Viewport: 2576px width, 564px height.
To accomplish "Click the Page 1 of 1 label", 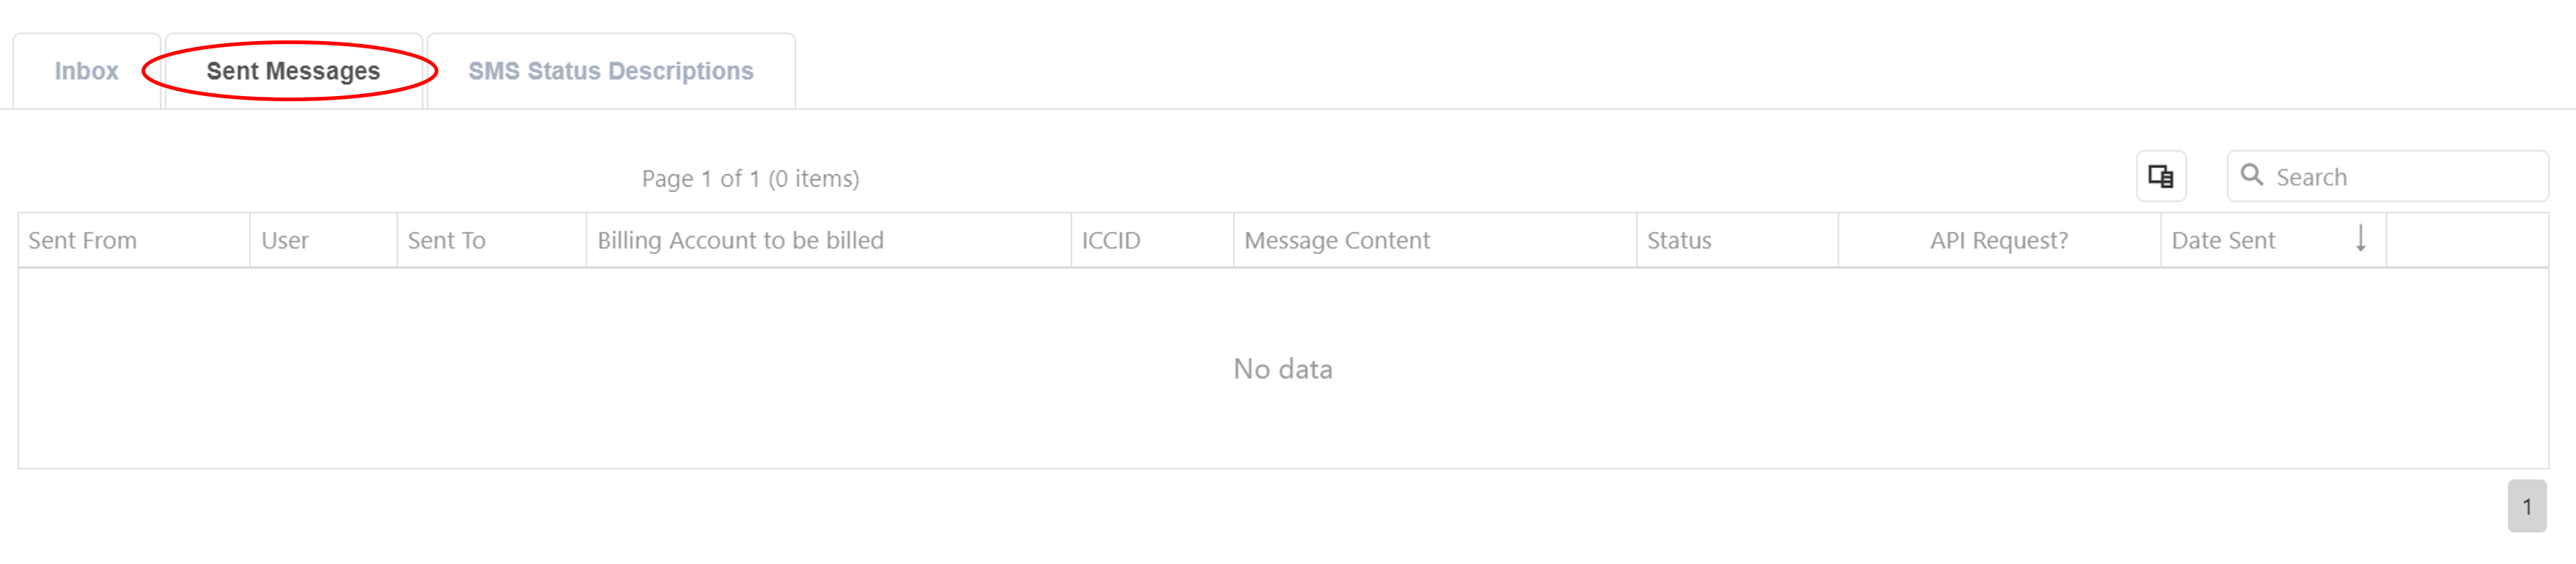I will [x=751, y=178].
